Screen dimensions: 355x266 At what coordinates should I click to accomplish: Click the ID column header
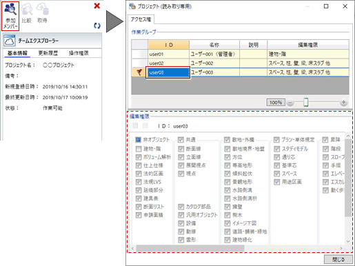pos(169,45)
